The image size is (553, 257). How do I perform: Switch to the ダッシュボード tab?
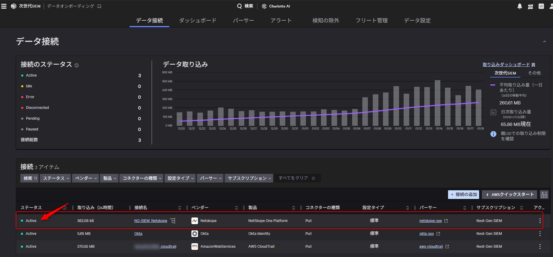point(197,20)
